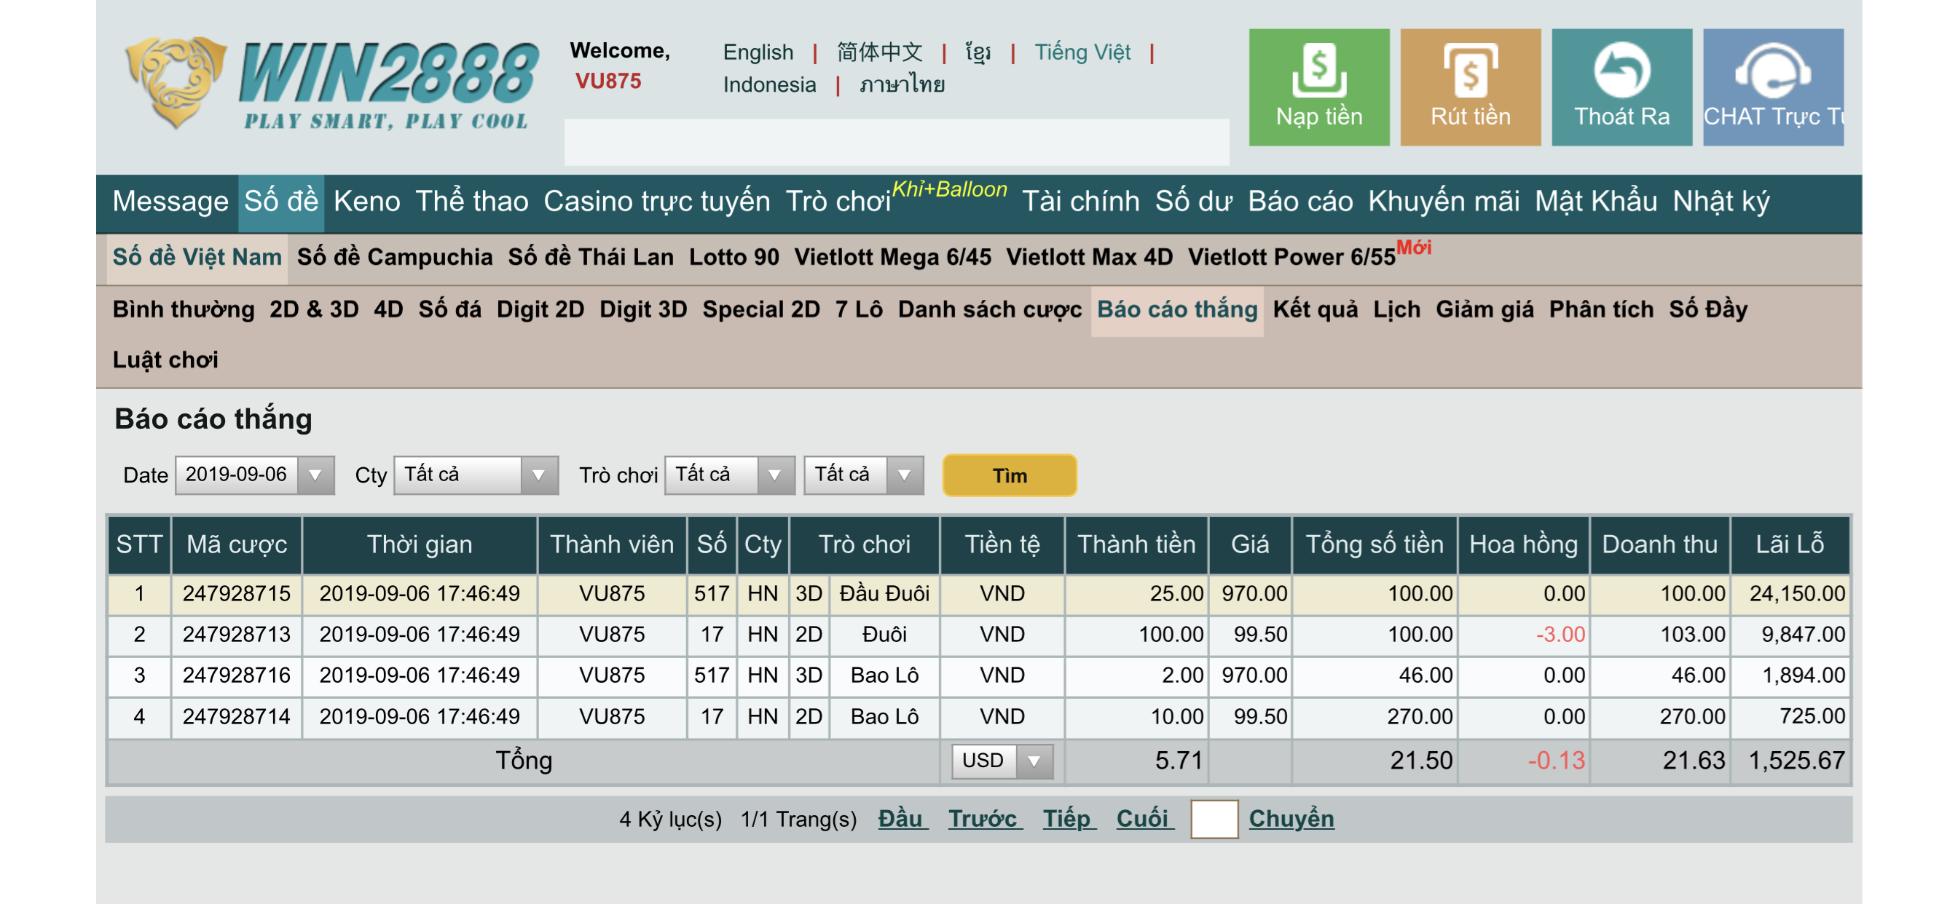Select the Số đề Thái Lan tab
Image resolution: width=1958 pixels, height=904 pixels.
coord(591,258)
